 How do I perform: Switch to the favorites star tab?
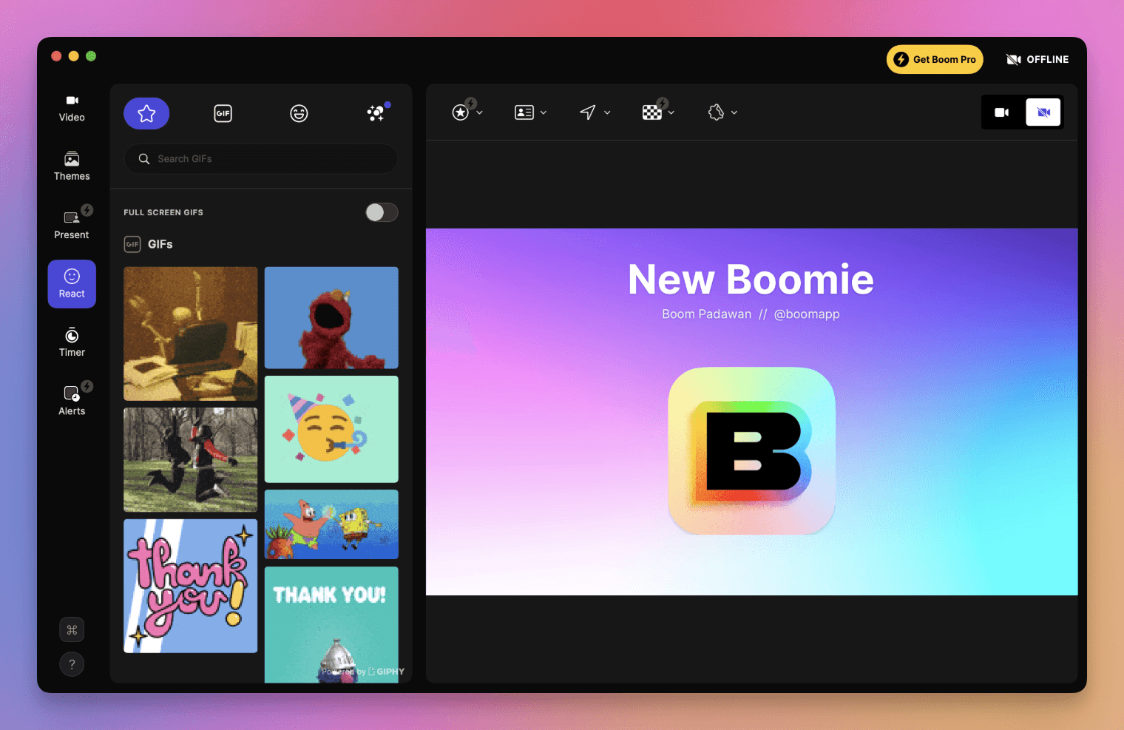[x=146, y=113]
